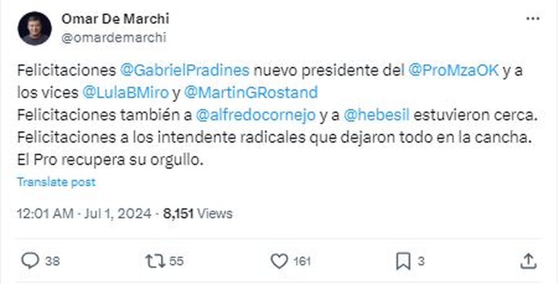The height and width of the screenshot is (284, 559).
Task: Open the three-dot more options menu
Action: coord(532,19)
